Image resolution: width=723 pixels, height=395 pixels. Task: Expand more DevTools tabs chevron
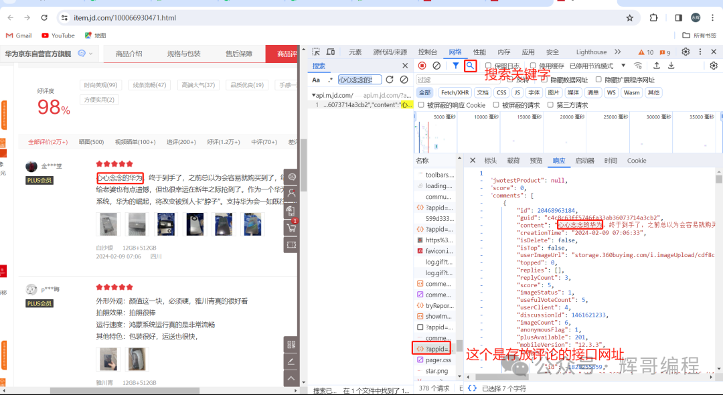pos(618,52)
